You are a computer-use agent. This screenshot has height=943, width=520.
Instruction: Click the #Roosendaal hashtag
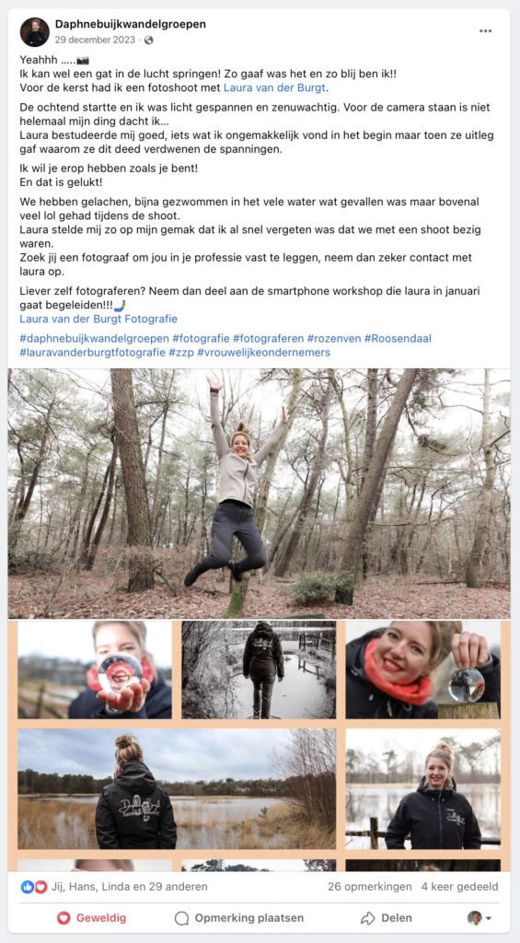pos(398,339)
